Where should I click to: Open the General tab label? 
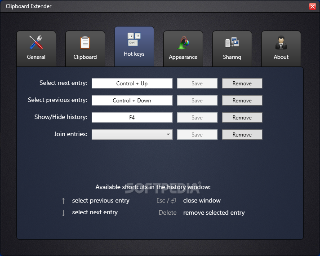pos(36,57)
